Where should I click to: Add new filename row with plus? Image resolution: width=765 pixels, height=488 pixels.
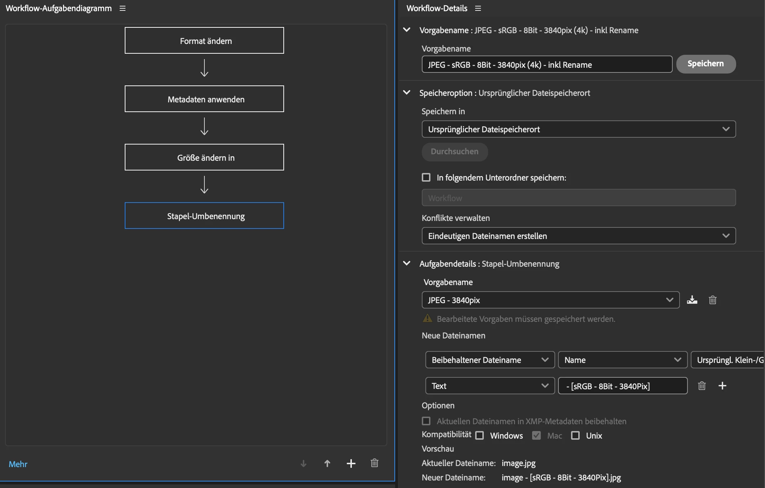tap(722, 386)
